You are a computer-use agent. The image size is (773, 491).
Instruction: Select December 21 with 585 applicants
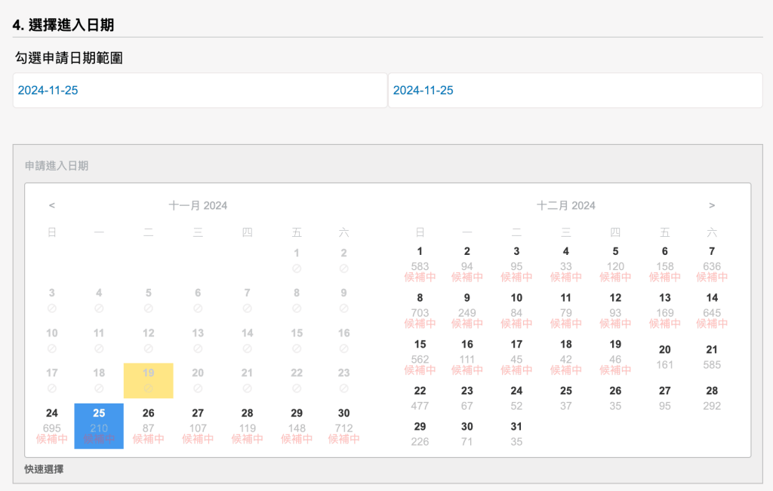(x=712, y=357)
